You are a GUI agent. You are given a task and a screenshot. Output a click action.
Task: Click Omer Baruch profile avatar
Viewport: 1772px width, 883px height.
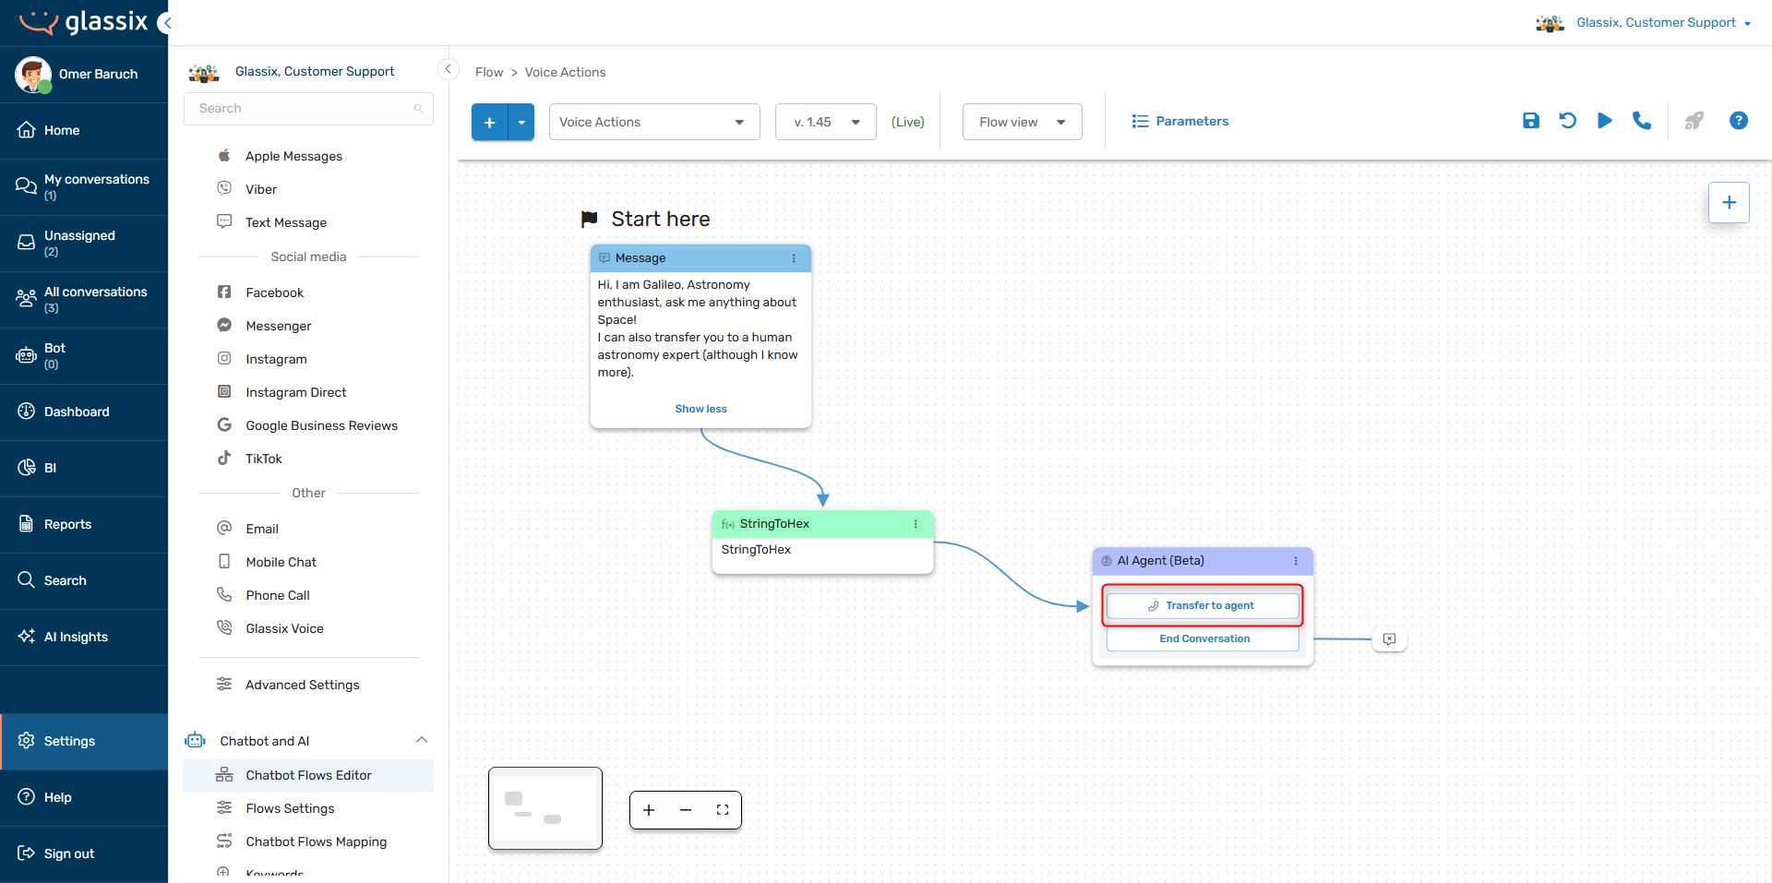(33, 74)
